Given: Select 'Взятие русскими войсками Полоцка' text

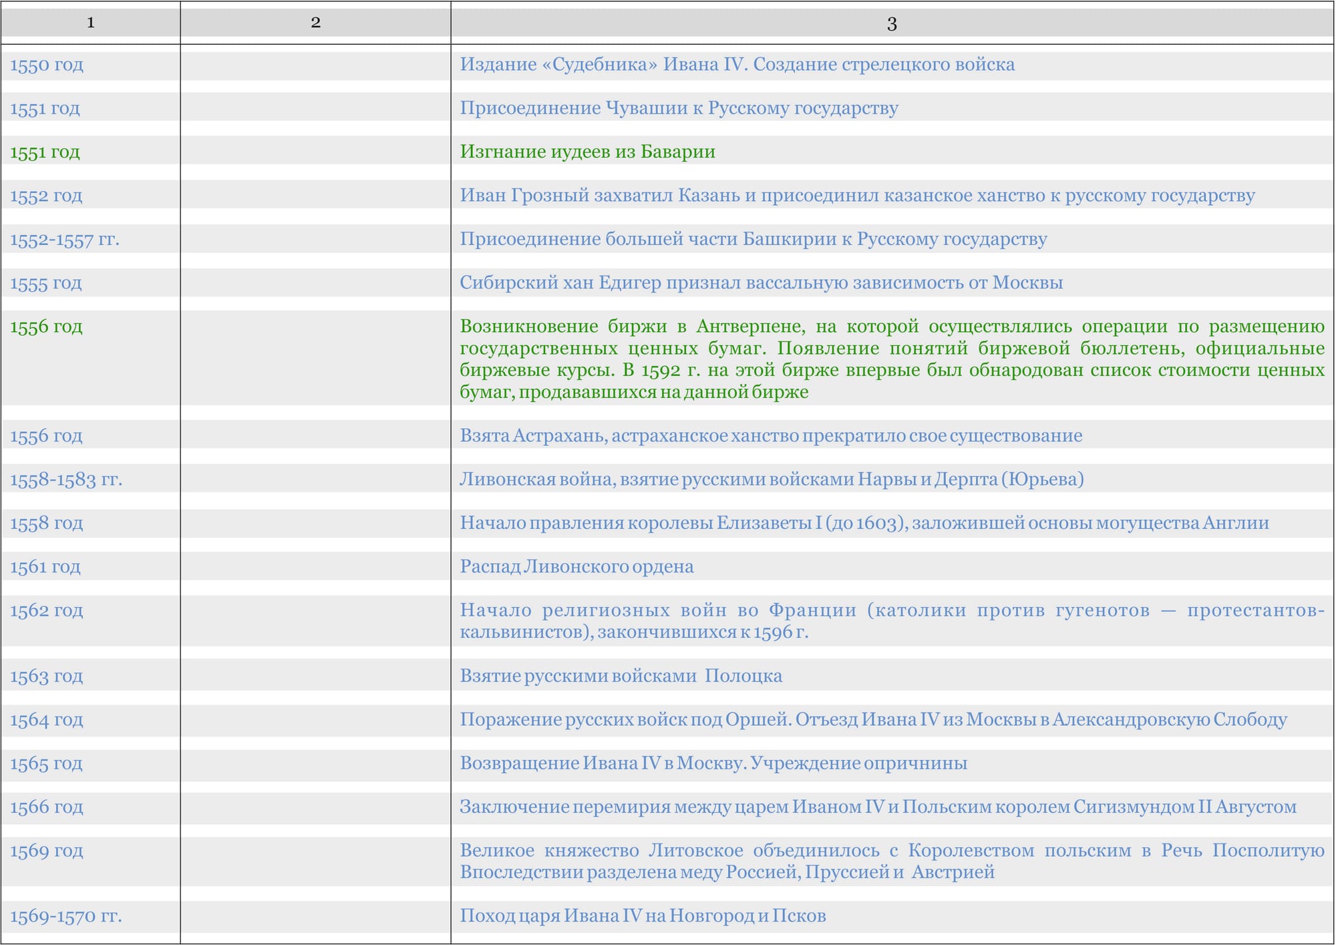Looking at the screenshot, I should tap(621, 677).
